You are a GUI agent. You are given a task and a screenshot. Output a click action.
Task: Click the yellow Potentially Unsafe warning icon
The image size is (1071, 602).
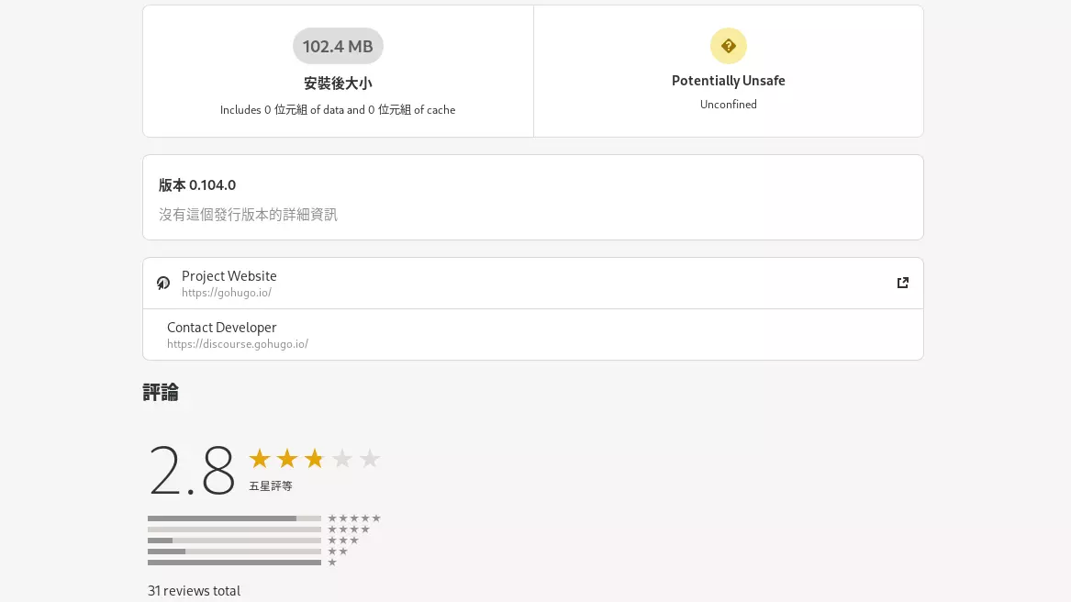pos(728,46)
